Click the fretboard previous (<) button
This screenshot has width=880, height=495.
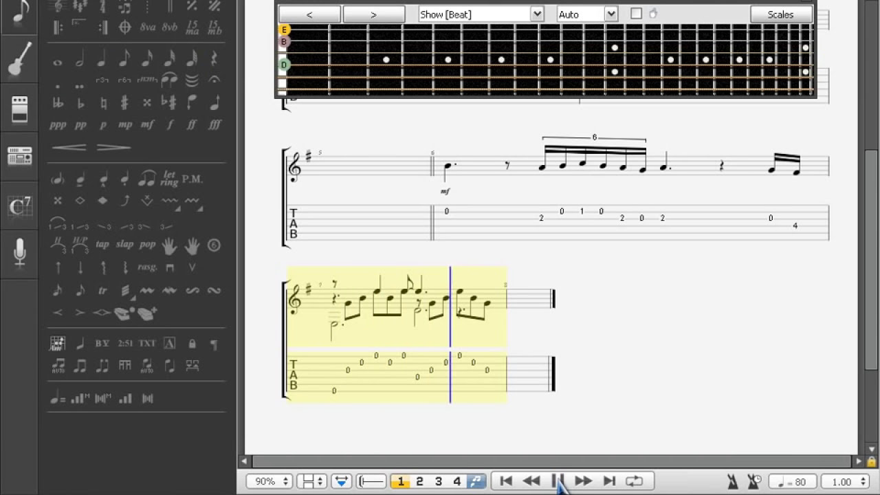(x=309, y=14)
